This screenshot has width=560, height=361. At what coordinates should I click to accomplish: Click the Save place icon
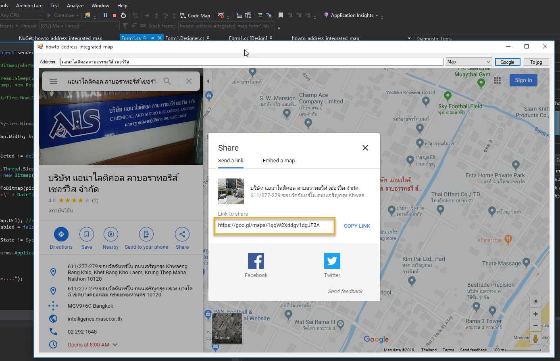click(87, 234)
